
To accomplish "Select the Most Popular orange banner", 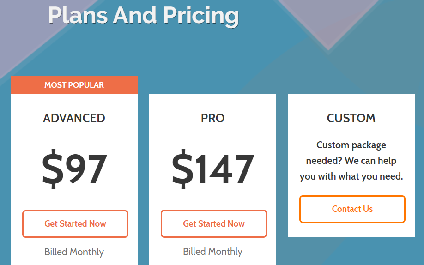I will [x=74, y=85].
